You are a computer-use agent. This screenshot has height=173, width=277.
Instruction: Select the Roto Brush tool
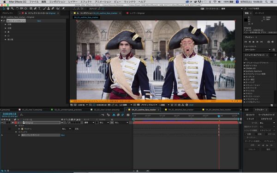58,8
